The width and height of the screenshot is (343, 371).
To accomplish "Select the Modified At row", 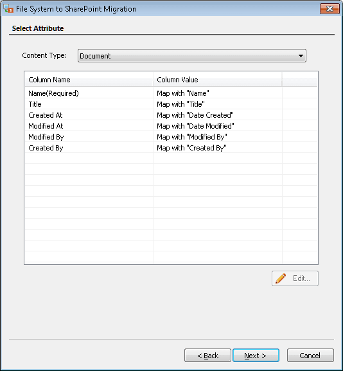I will point(171,126).
